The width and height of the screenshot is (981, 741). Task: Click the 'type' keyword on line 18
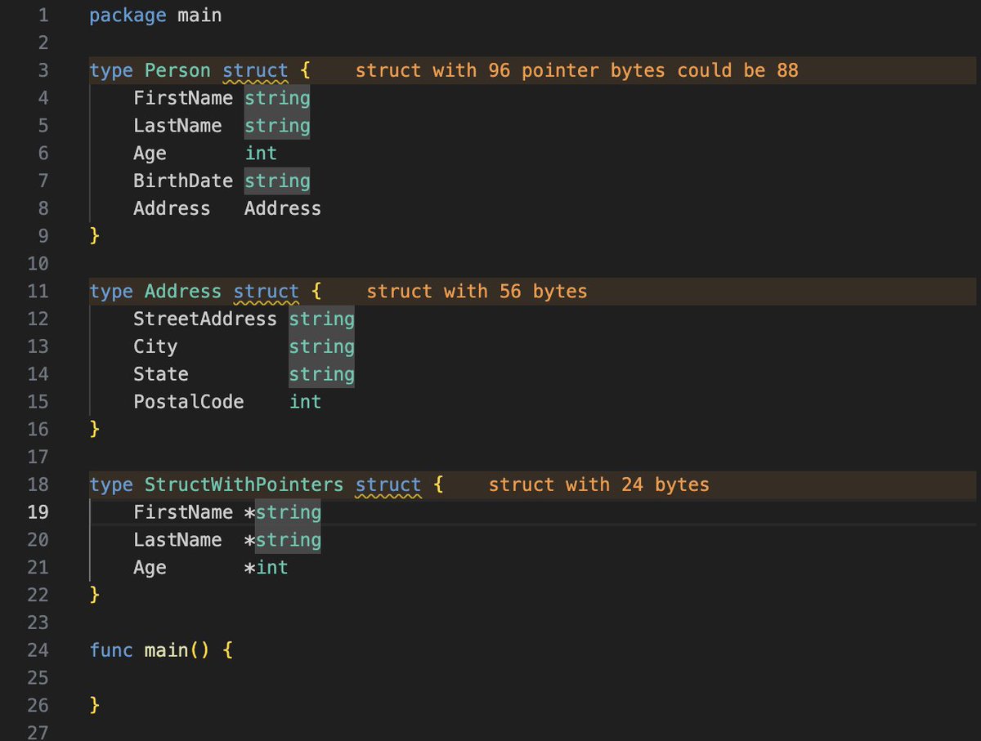tap(111, 484)
